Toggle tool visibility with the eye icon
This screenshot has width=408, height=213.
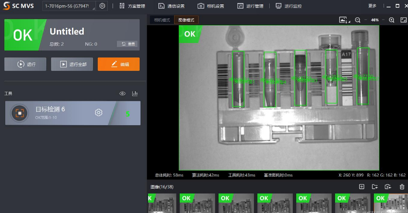pyautogui.click(x=123, y=93)
